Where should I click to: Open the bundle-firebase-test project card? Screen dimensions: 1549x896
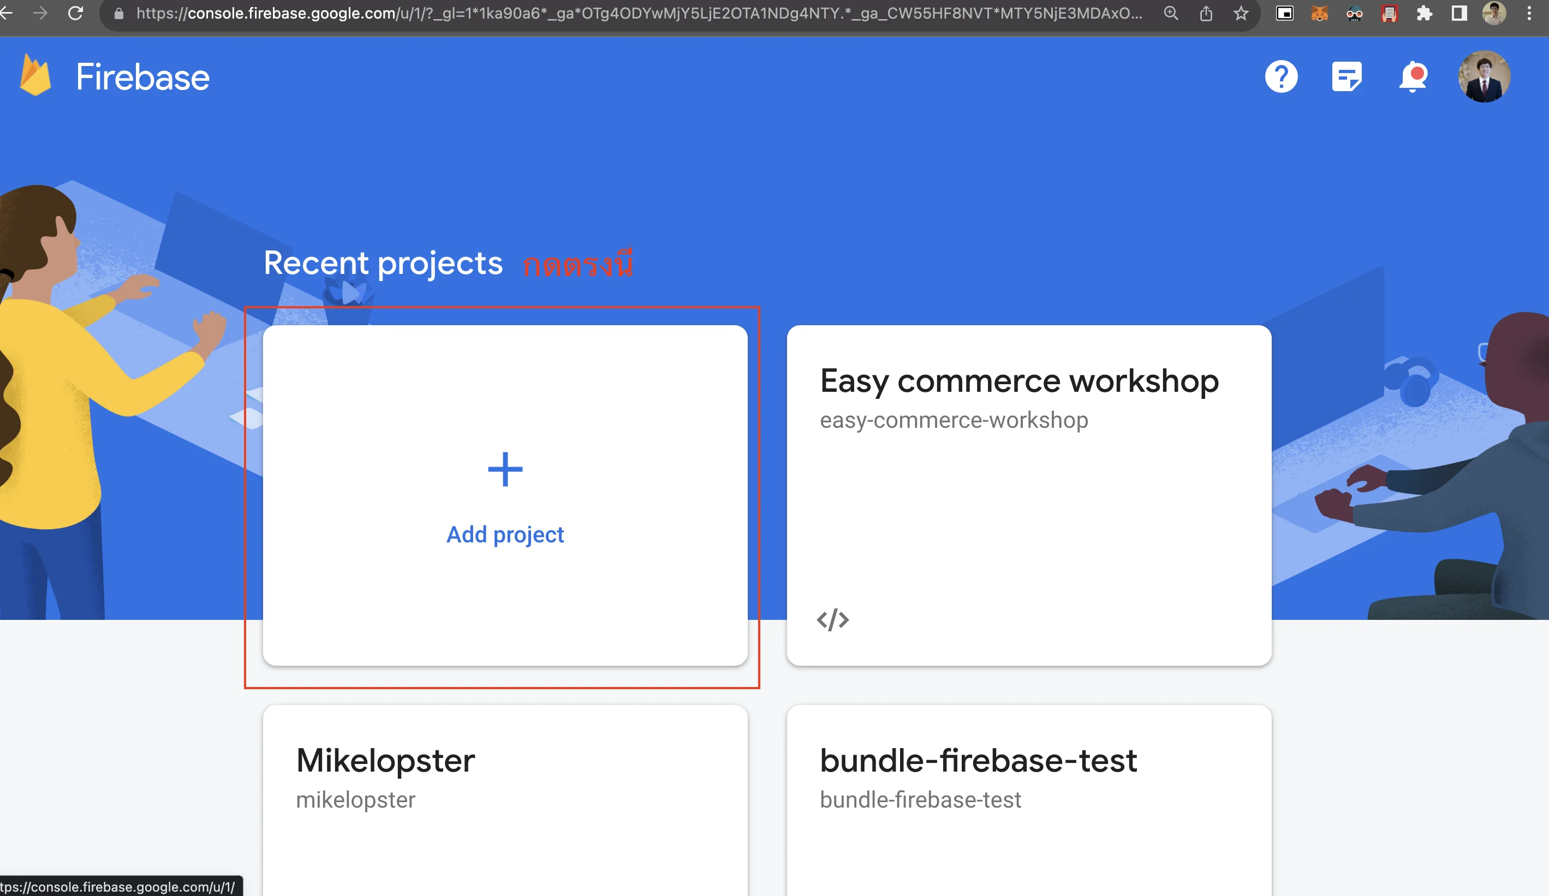point(1029,800)
